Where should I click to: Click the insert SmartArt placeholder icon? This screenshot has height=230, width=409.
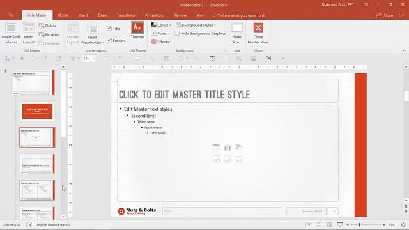coord(239,148)
